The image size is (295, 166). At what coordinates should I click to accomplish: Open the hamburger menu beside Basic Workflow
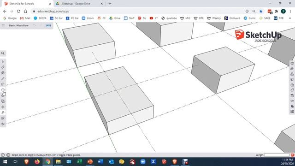pos(3,25)
